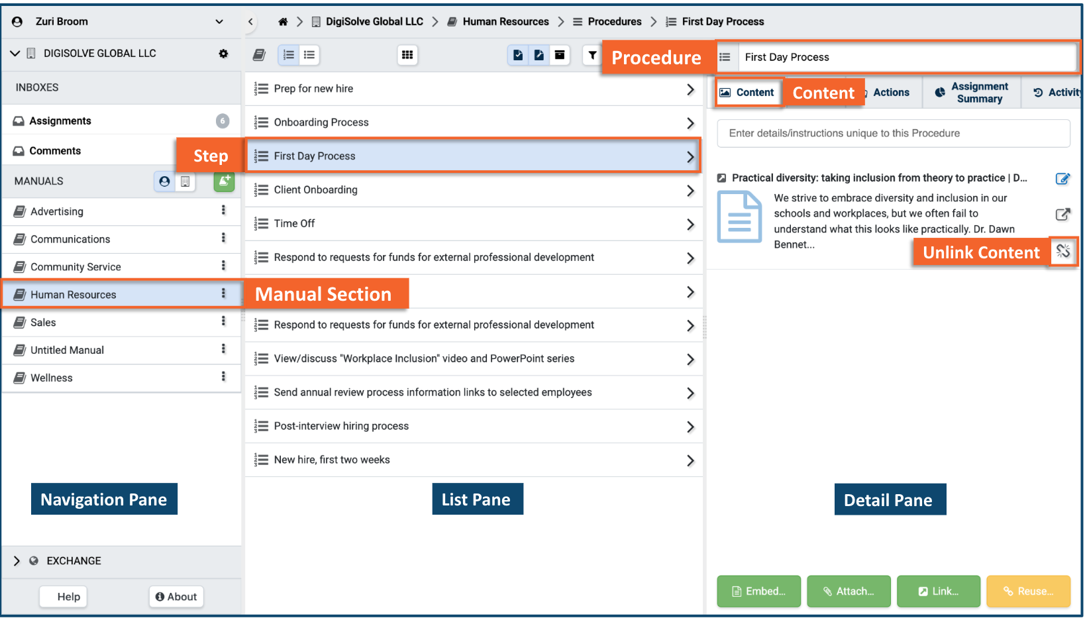Click the procedure details instructions input field

[x=893, y=133]
